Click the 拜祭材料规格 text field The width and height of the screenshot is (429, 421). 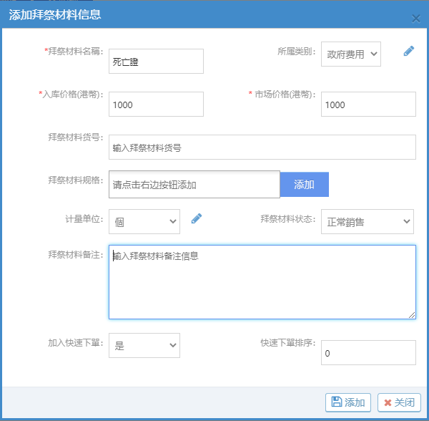(x=194, y=184)
